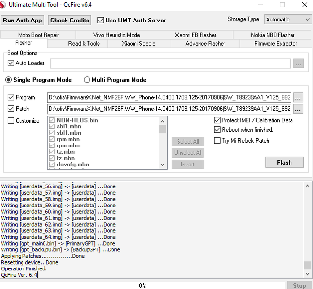Toggle the Program checkbox
This screenshot has height=289, width=313.
(11, 97)
